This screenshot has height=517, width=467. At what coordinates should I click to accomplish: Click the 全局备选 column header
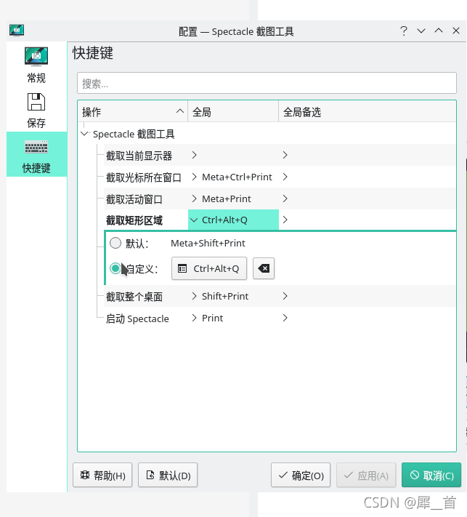point(367,111)
